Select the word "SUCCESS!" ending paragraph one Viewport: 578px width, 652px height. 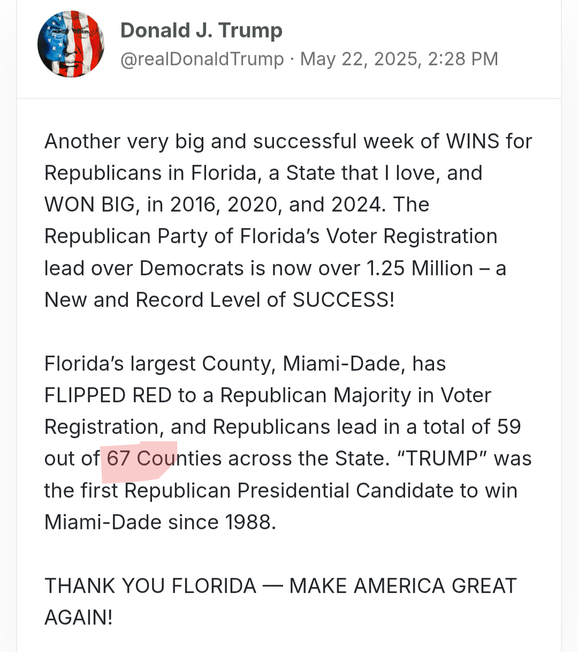[343, 300]
